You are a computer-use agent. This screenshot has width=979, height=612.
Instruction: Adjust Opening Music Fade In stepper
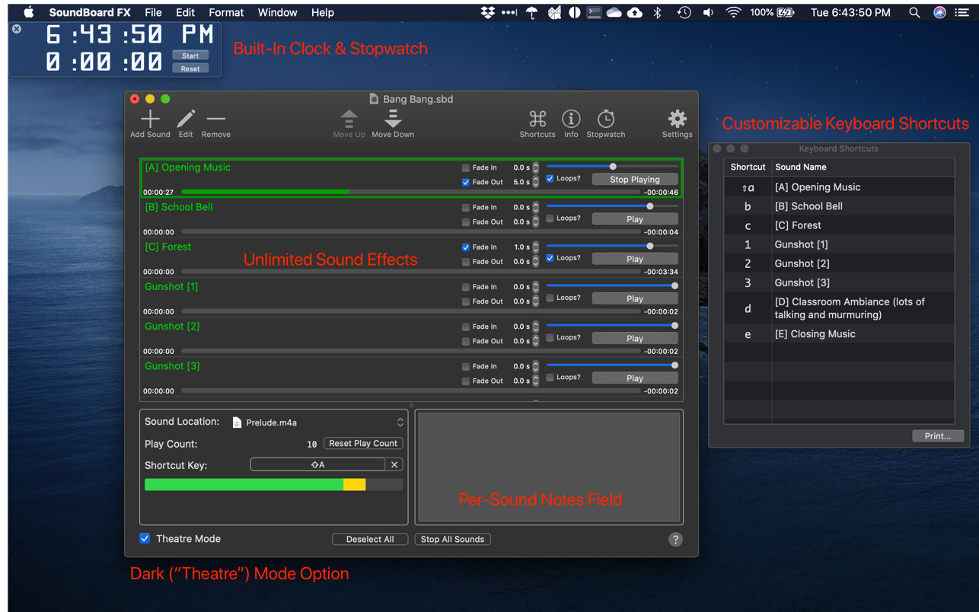pyautogui.click(x=536, y=167)
